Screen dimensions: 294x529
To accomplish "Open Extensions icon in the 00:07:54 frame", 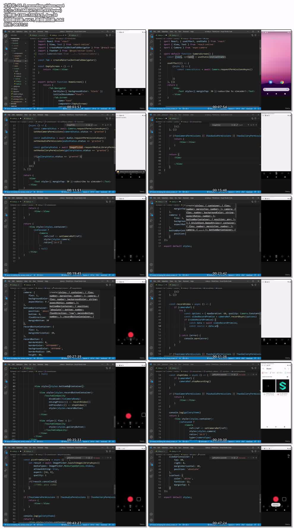I will (151, 60).
